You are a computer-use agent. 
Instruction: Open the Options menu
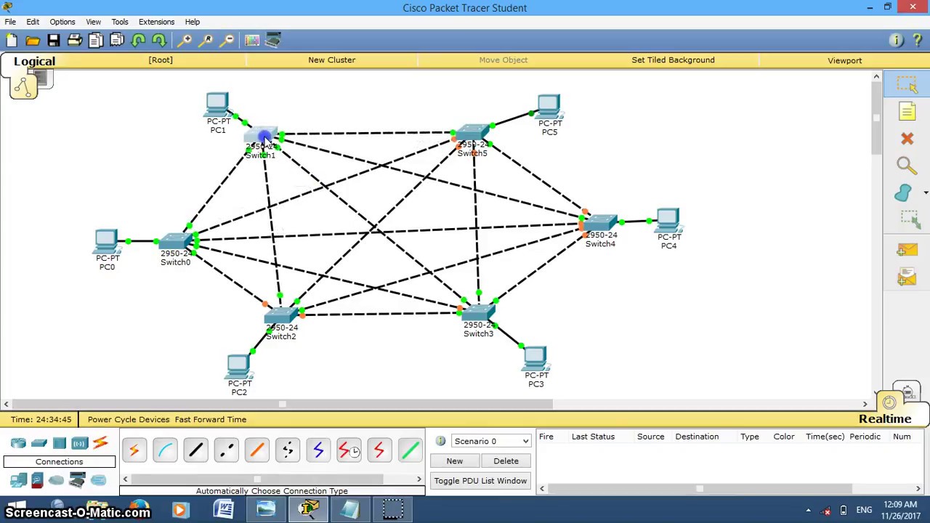click(x=62, y=22)
